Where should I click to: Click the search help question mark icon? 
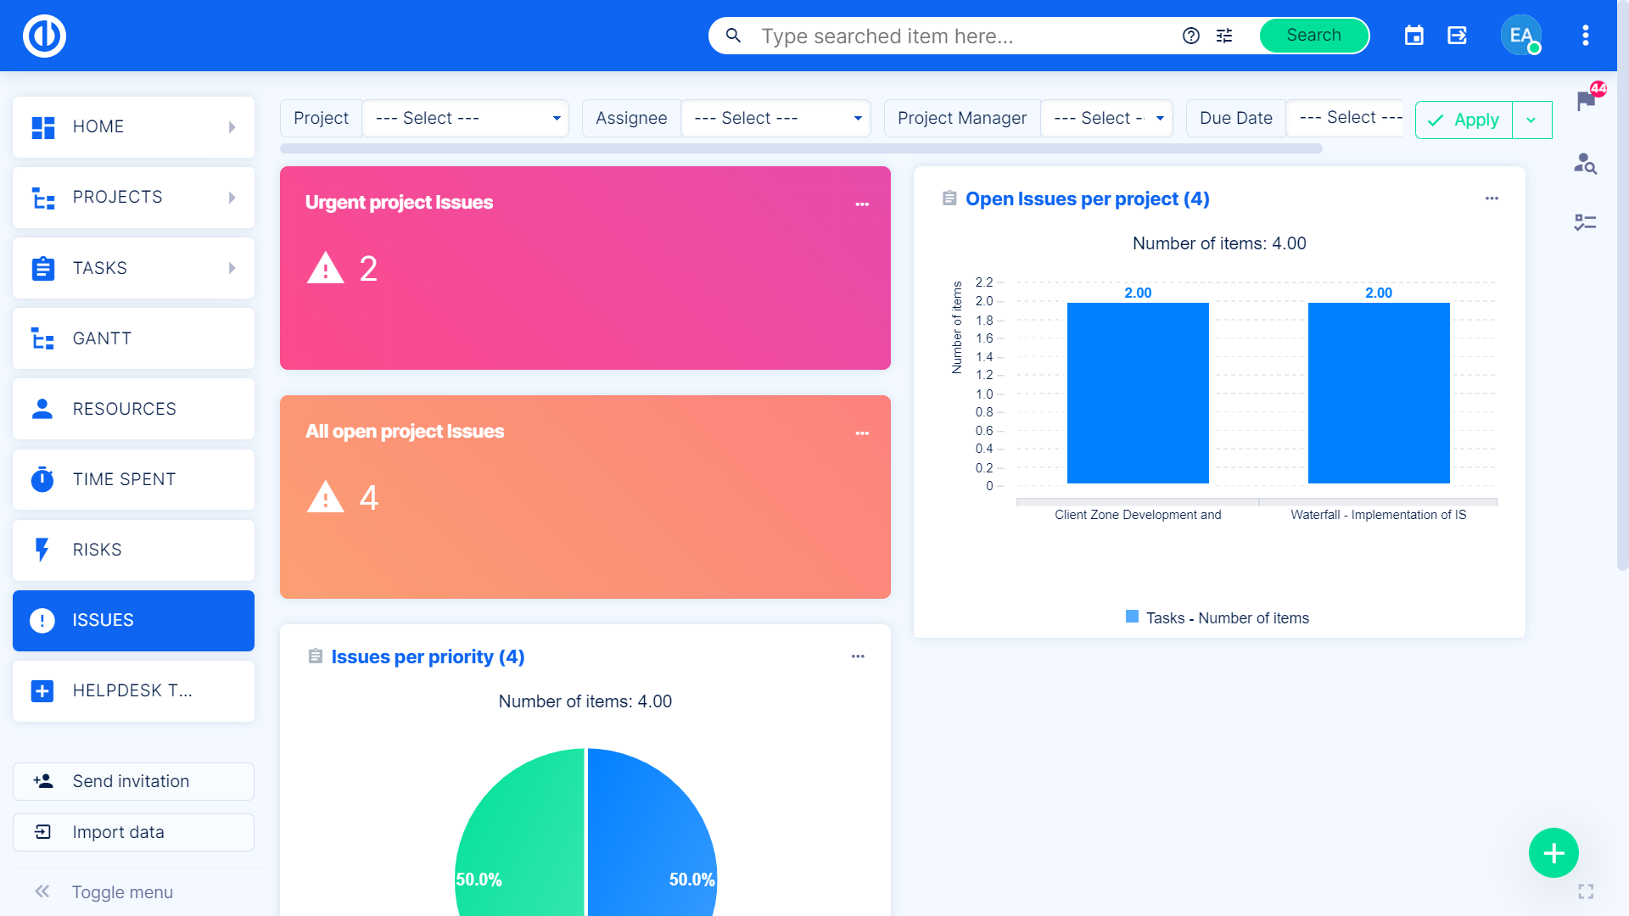[x=1191, y=36]
